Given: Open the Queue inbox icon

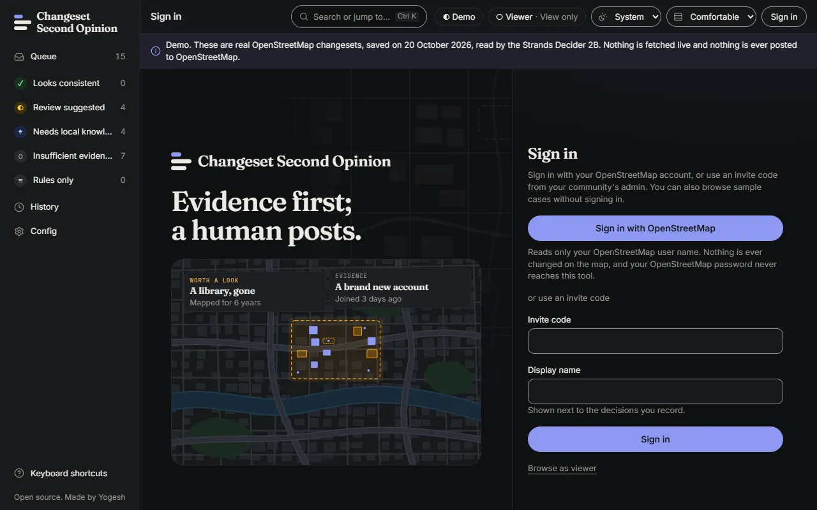Looking at the screenshot, I should (19, 57).
